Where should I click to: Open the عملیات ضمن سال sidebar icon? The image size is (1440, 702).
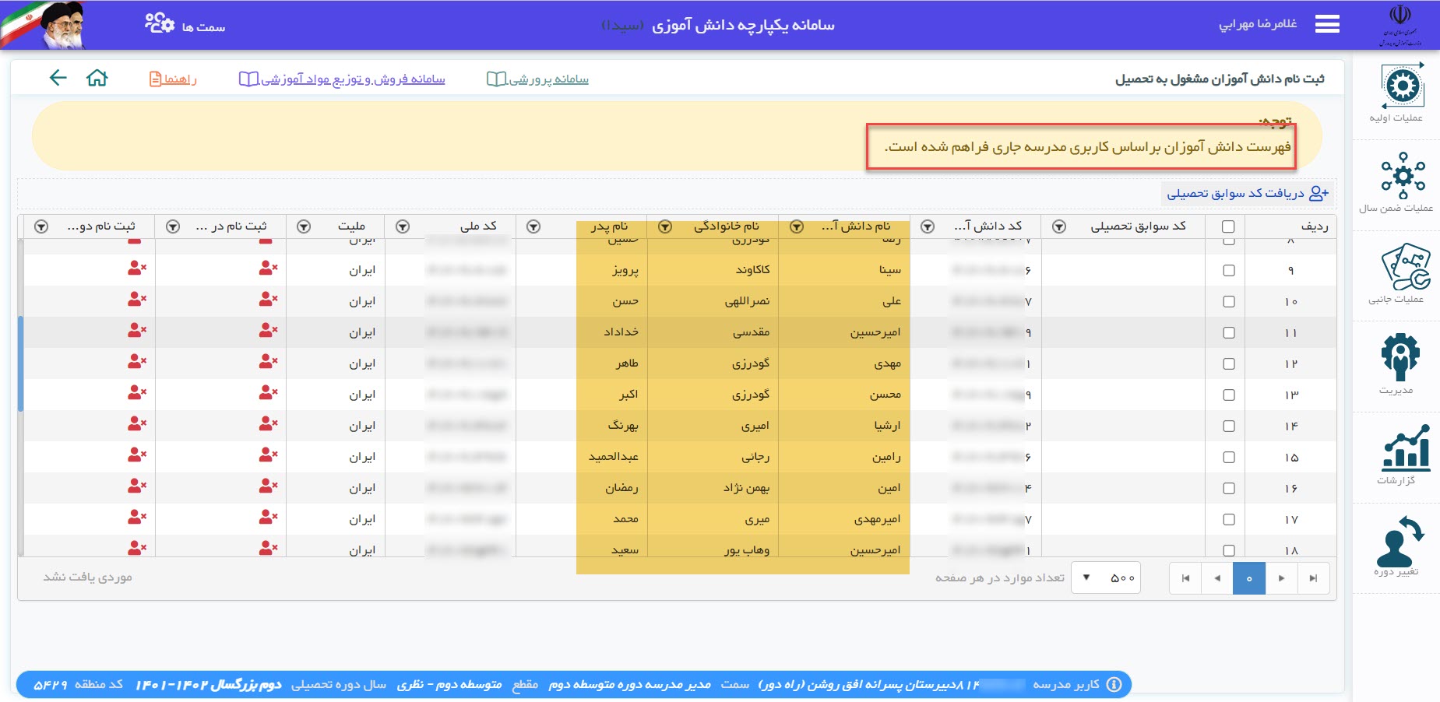1402,176
